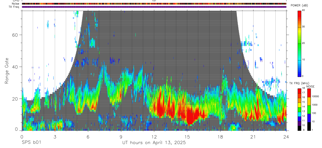This screenshot has height=148, width=322.
Task: Click the x-axis tick label 21
Action: [x=253, y=137]
